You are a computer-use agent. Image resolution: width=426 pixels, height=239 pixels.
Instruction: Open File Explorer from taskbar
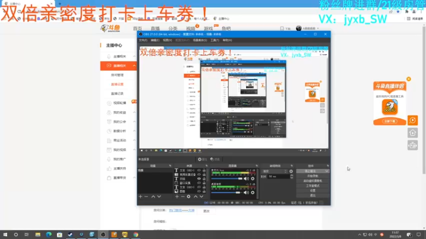pos(38,234)
